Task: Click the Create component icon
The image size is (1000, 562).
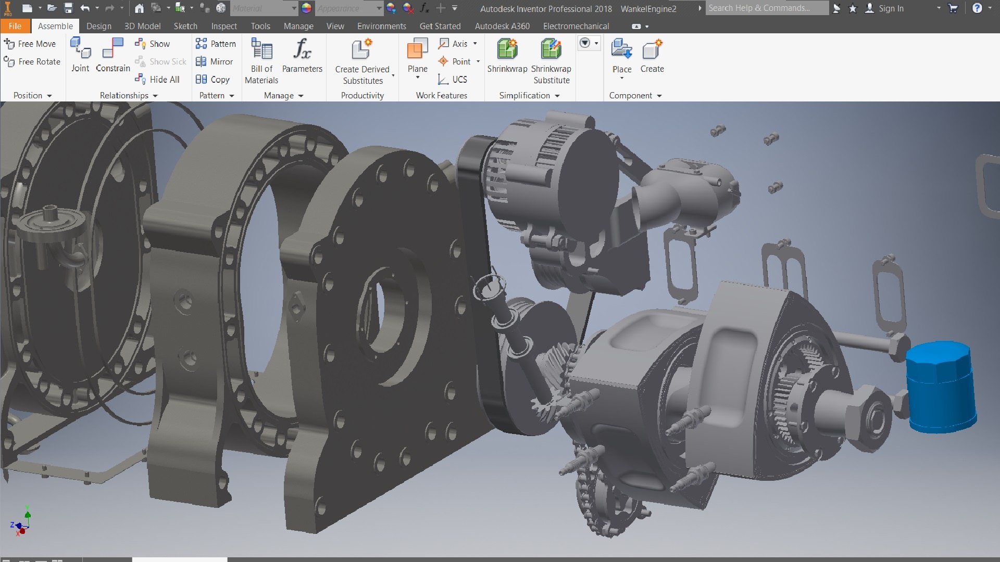Action: (x=652, y=49)
